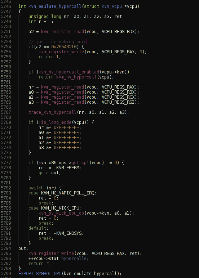Click the get_cpl method reference
This screenshot has width=199, height=278.
pos(80,163)
